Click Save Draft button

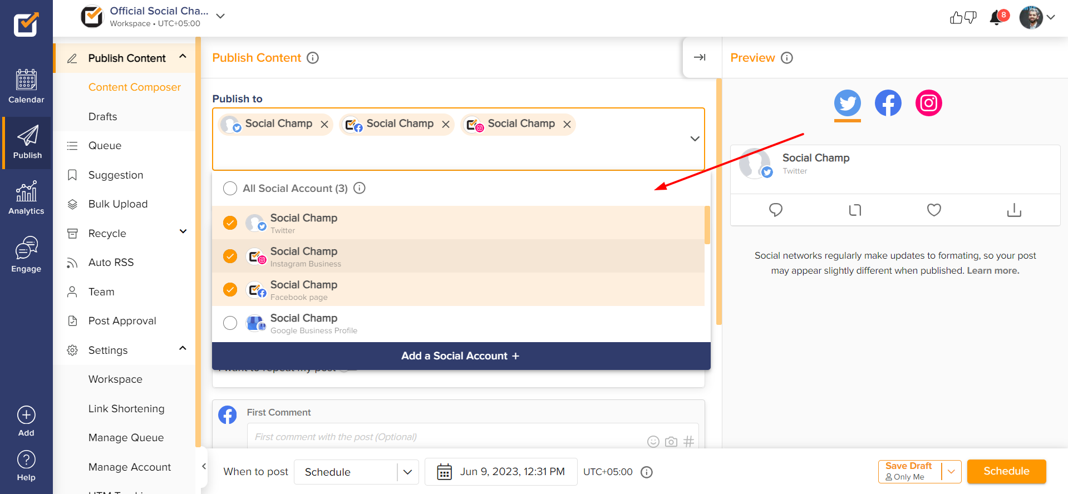(909, 471)
